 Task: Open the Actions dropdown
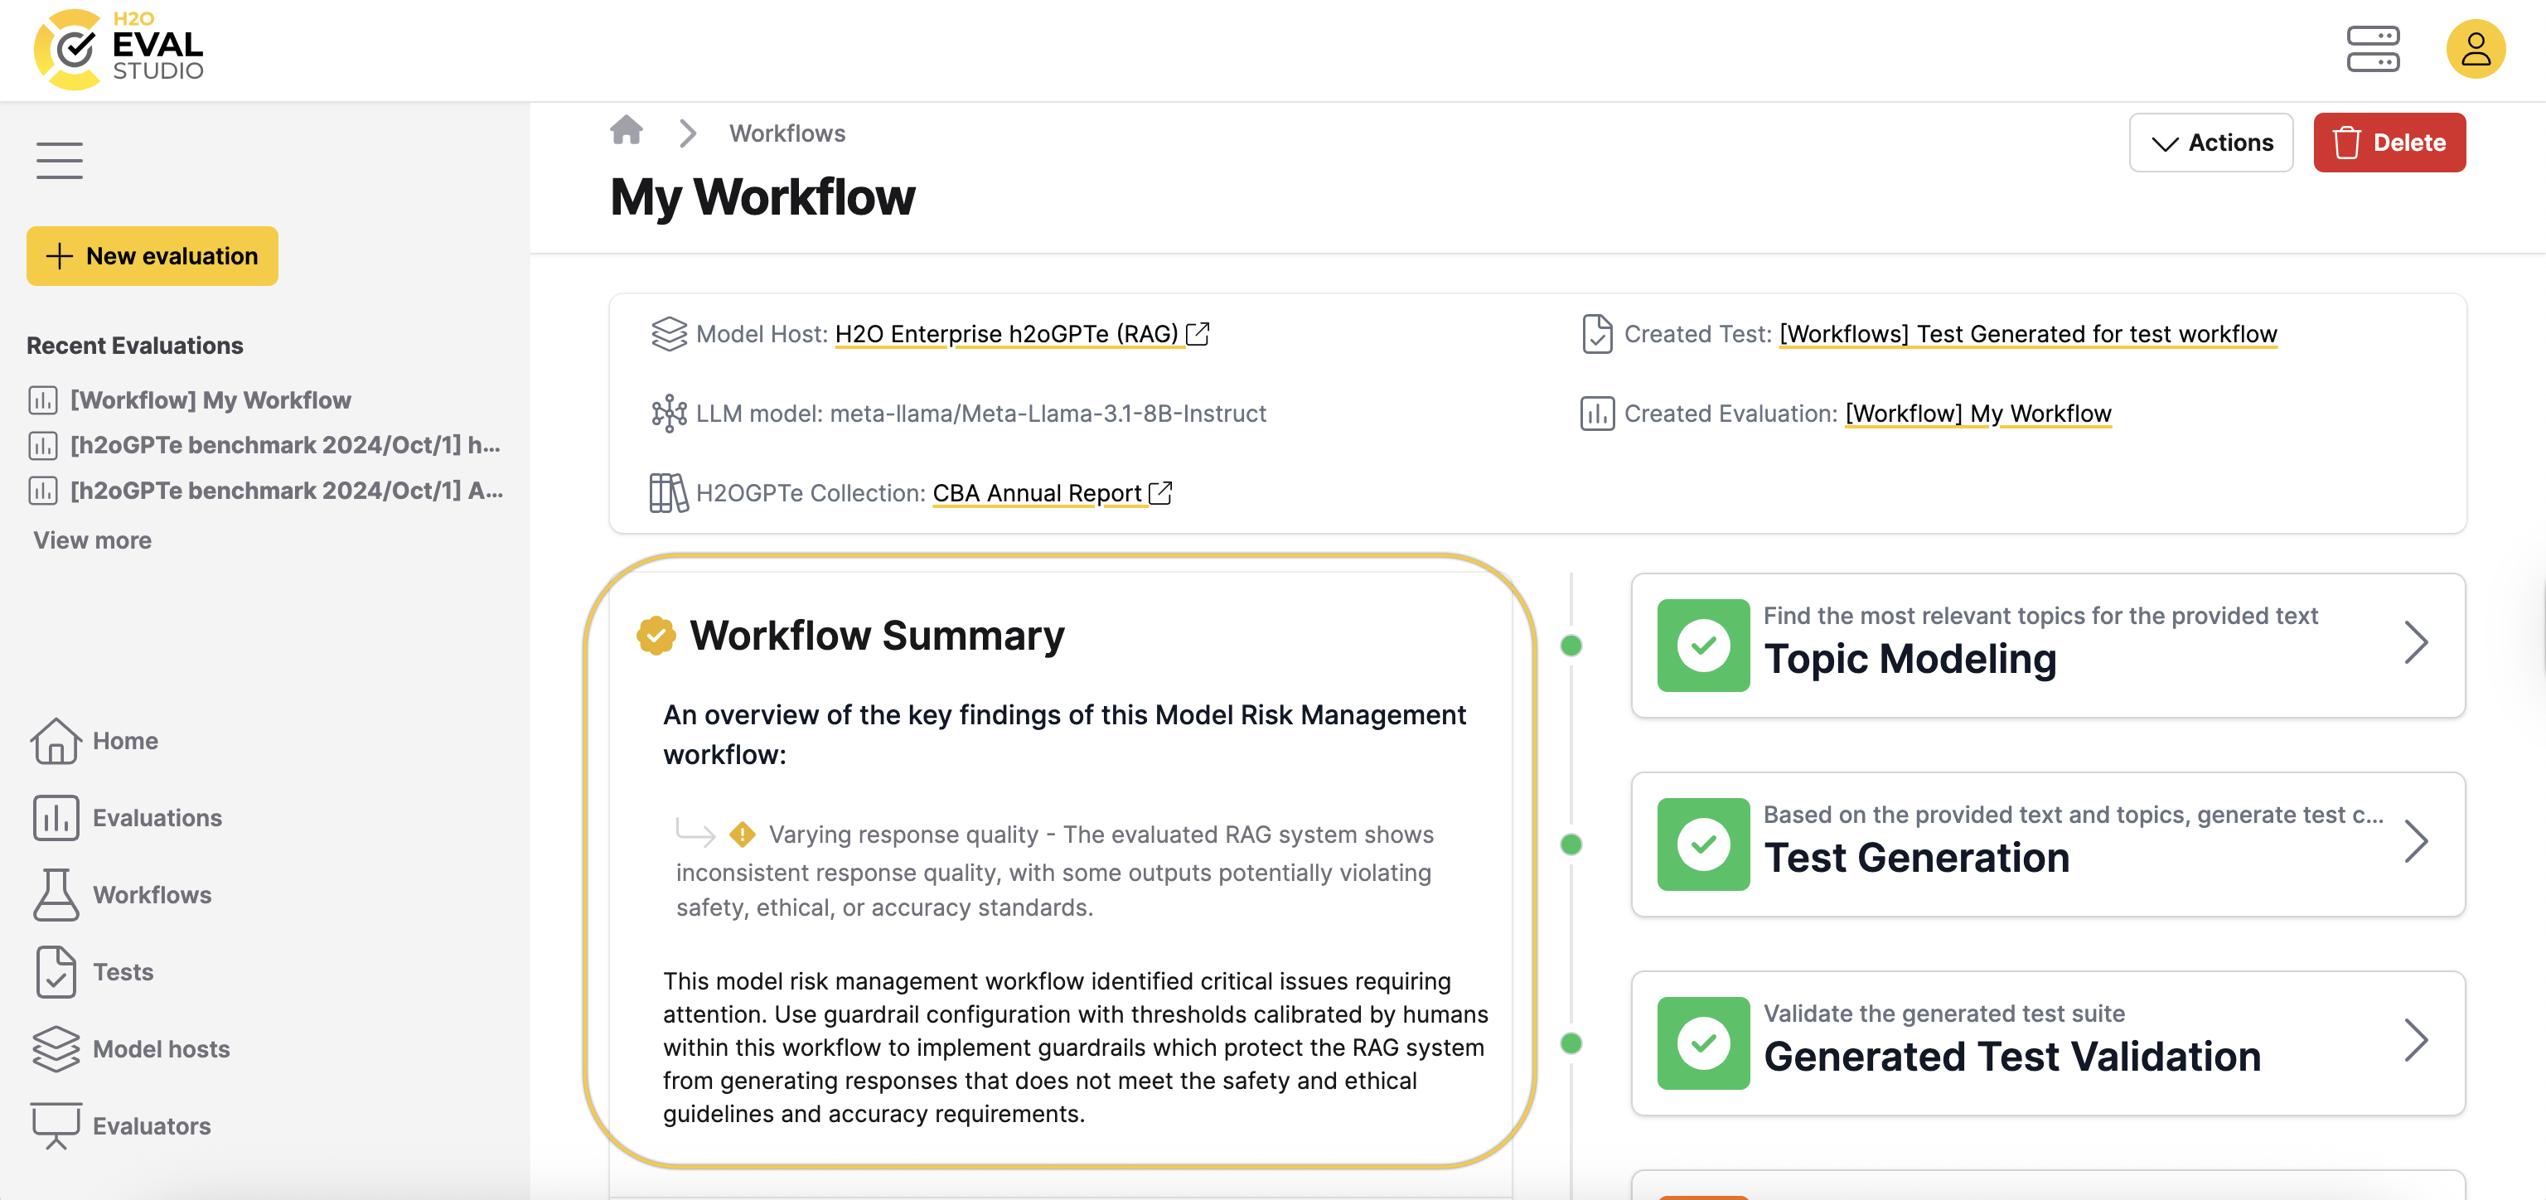(2211, 143)
